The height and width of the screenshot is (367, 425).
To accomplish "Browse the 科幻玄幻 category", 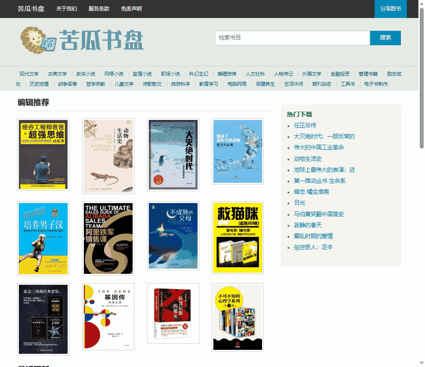I will [x=198, y=74].
